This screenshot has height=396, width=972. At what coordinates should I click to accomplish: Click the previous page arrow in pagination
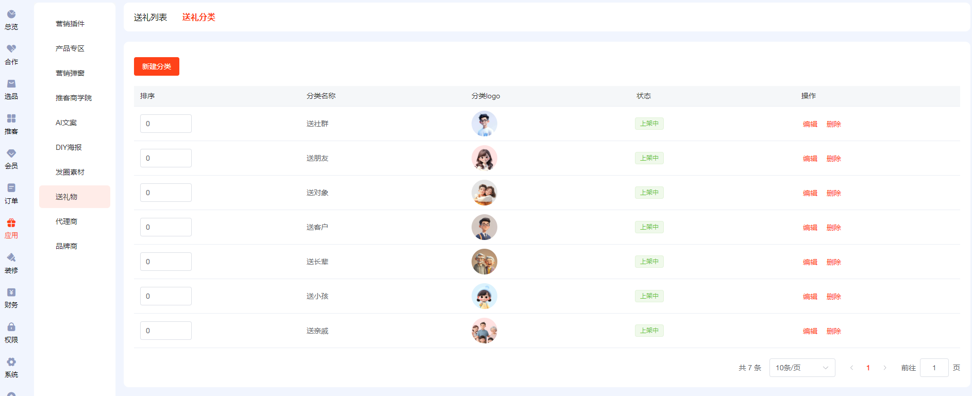(851, 368)
